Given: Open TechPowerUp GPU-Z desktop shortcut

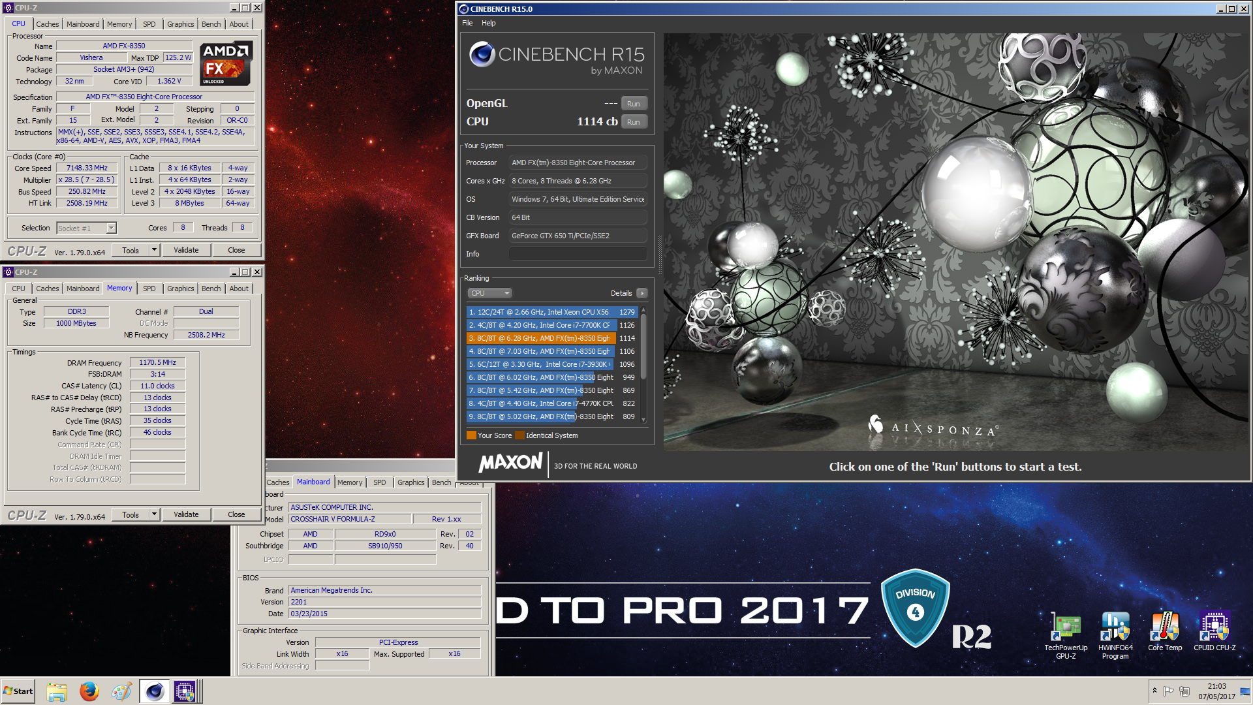Looking at the screenshot, I should [1066, 635].
